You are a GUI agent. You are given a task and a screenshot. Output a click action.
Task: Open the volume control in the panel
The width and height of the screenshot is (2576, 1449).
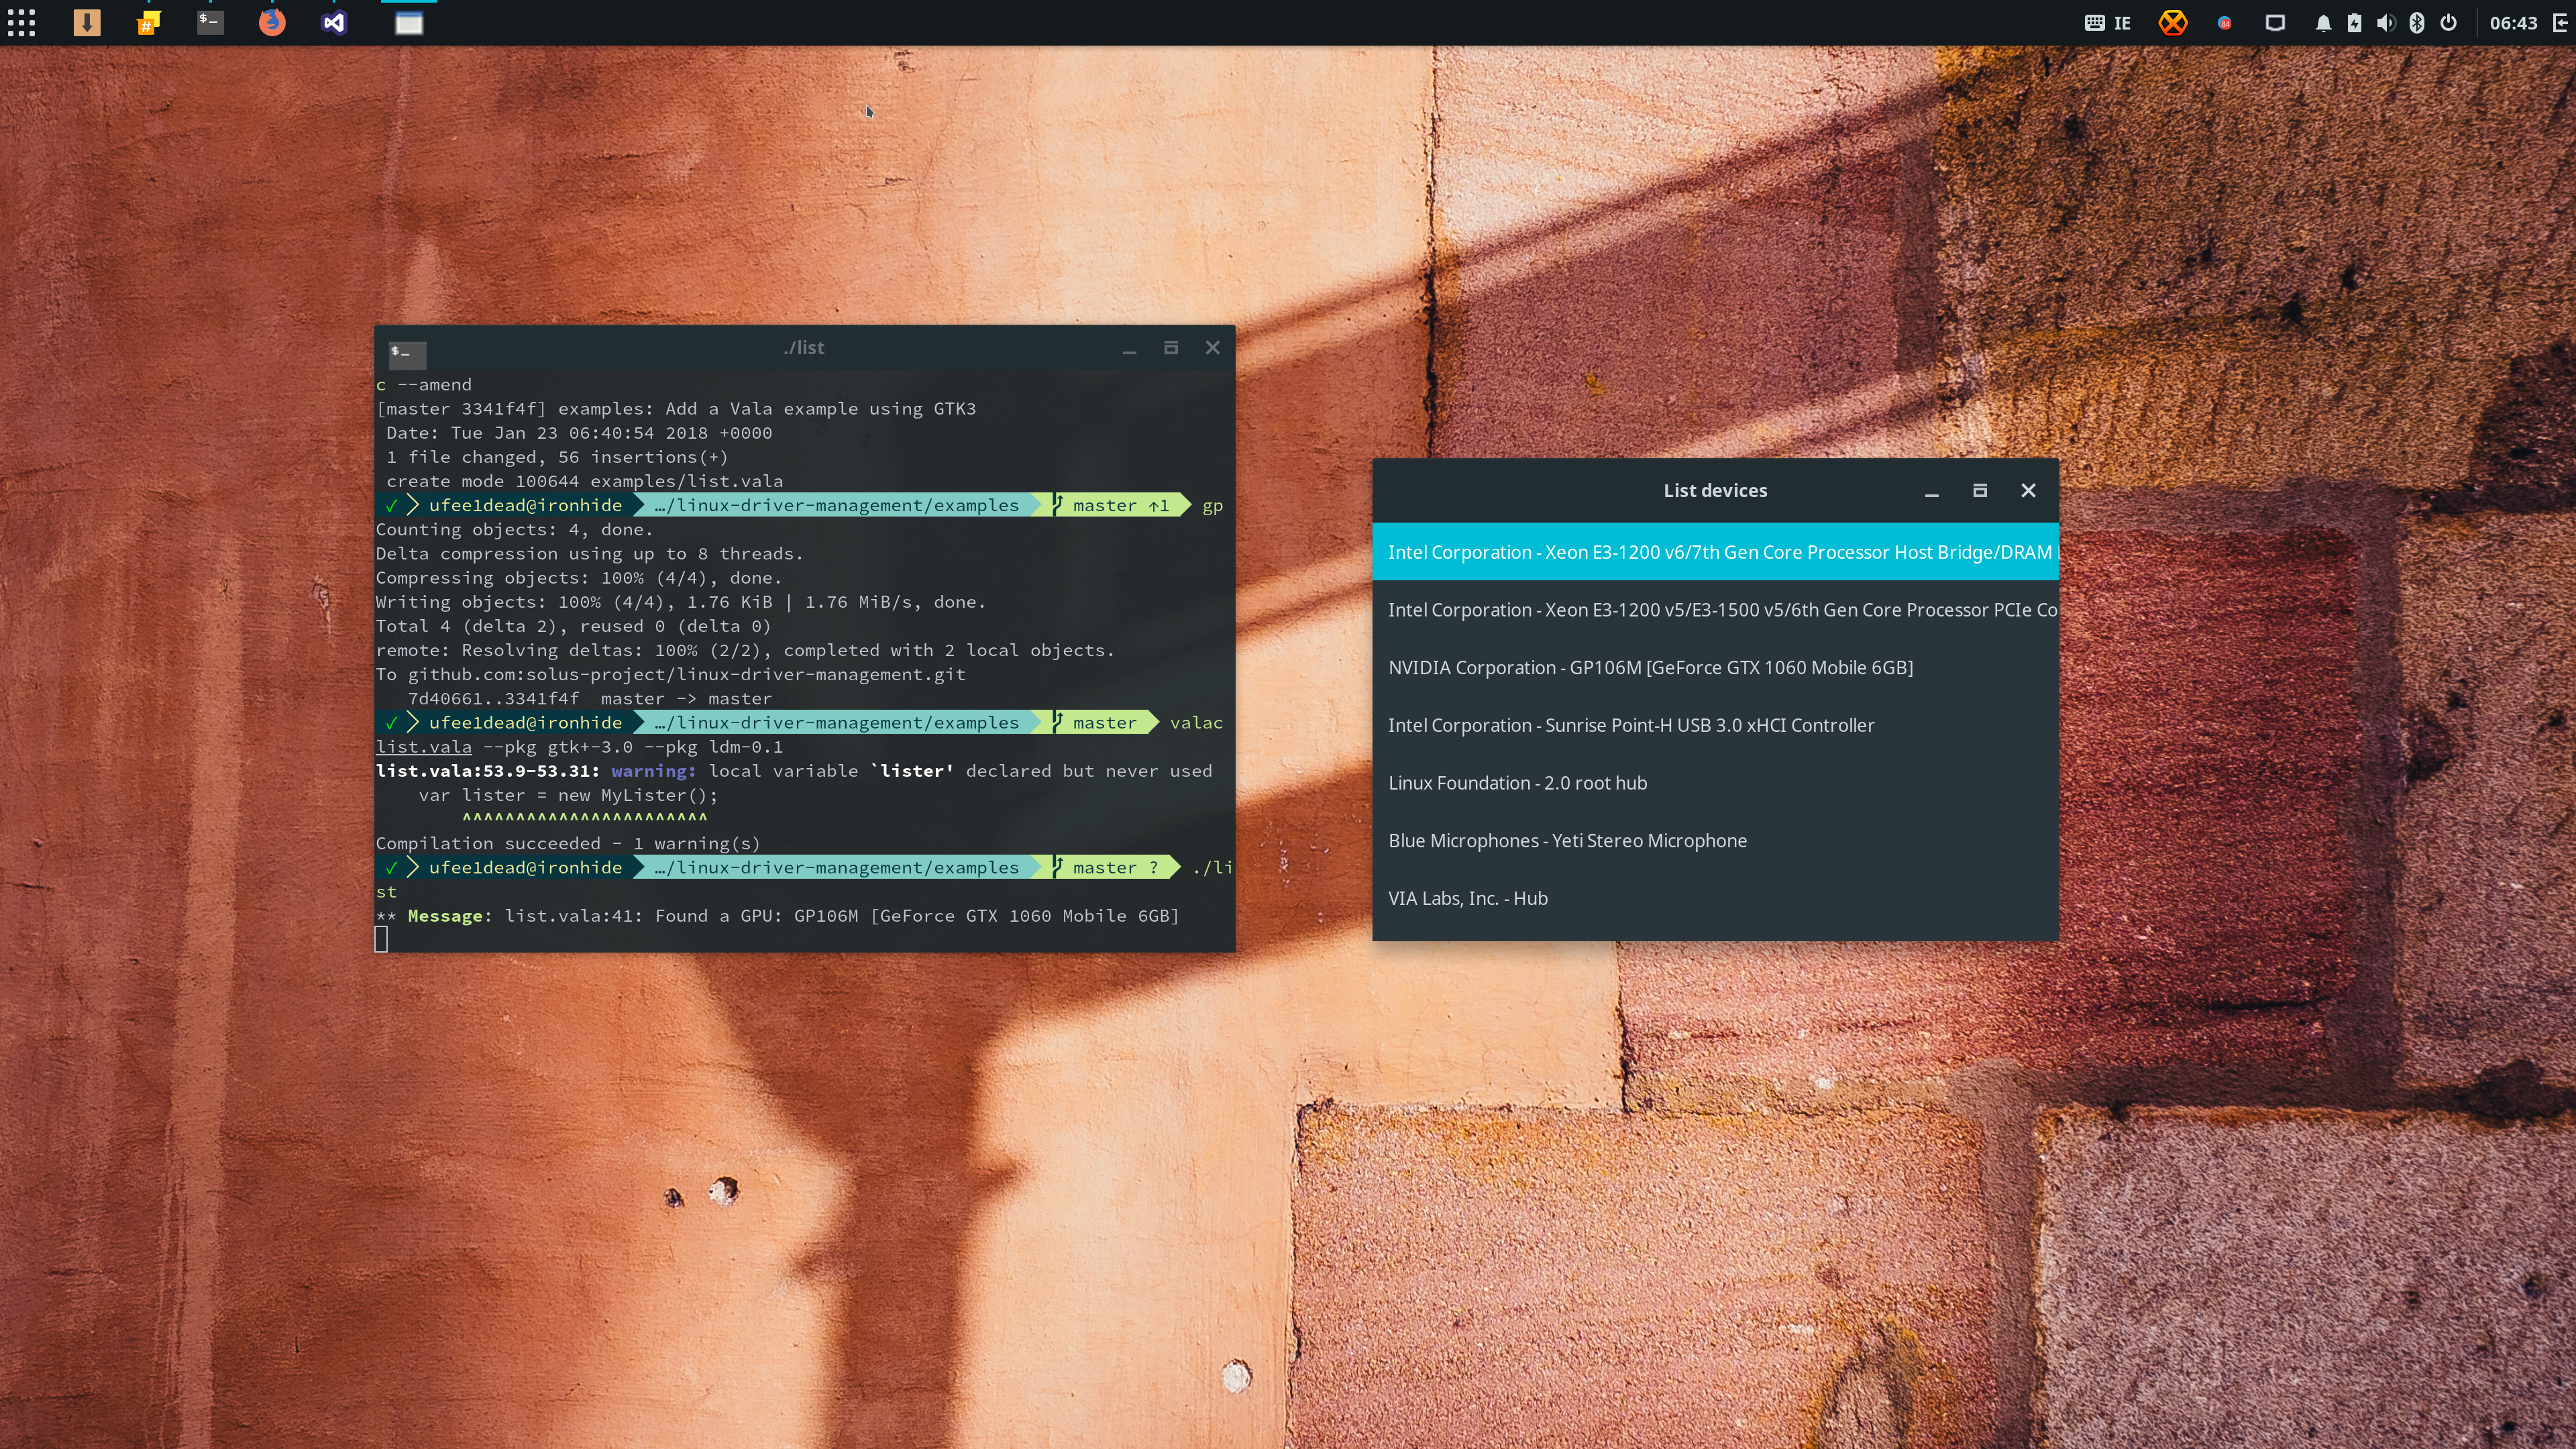2386,22
